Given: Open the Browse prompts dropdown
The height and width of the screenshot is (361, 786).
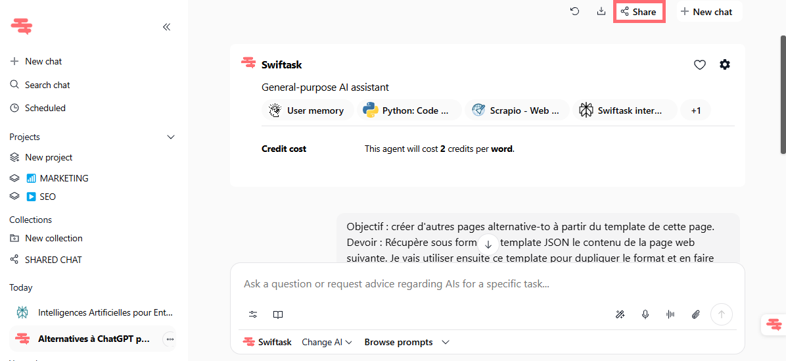Looking at the screenshot, I should tap(407, 342).
